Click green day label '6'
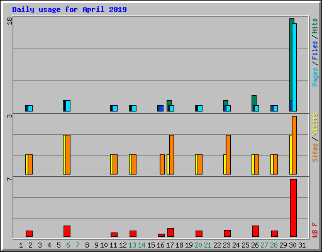 pos(68,245)
